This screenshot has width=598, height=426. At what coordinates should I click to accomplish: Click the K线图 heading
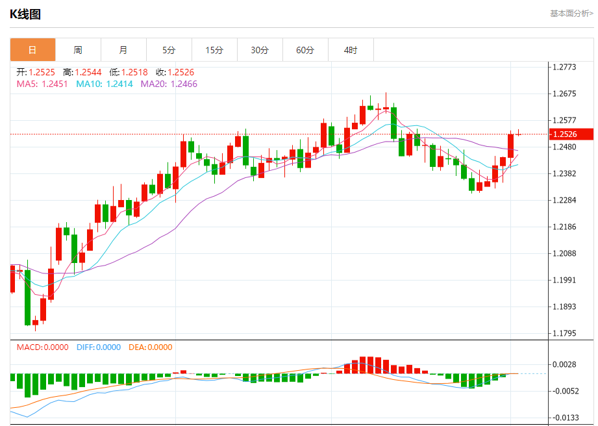click(25, 14)
